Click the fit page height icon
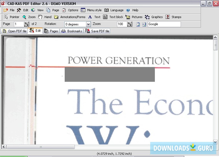The image size is (219, 157). click(x=138, y=24)
